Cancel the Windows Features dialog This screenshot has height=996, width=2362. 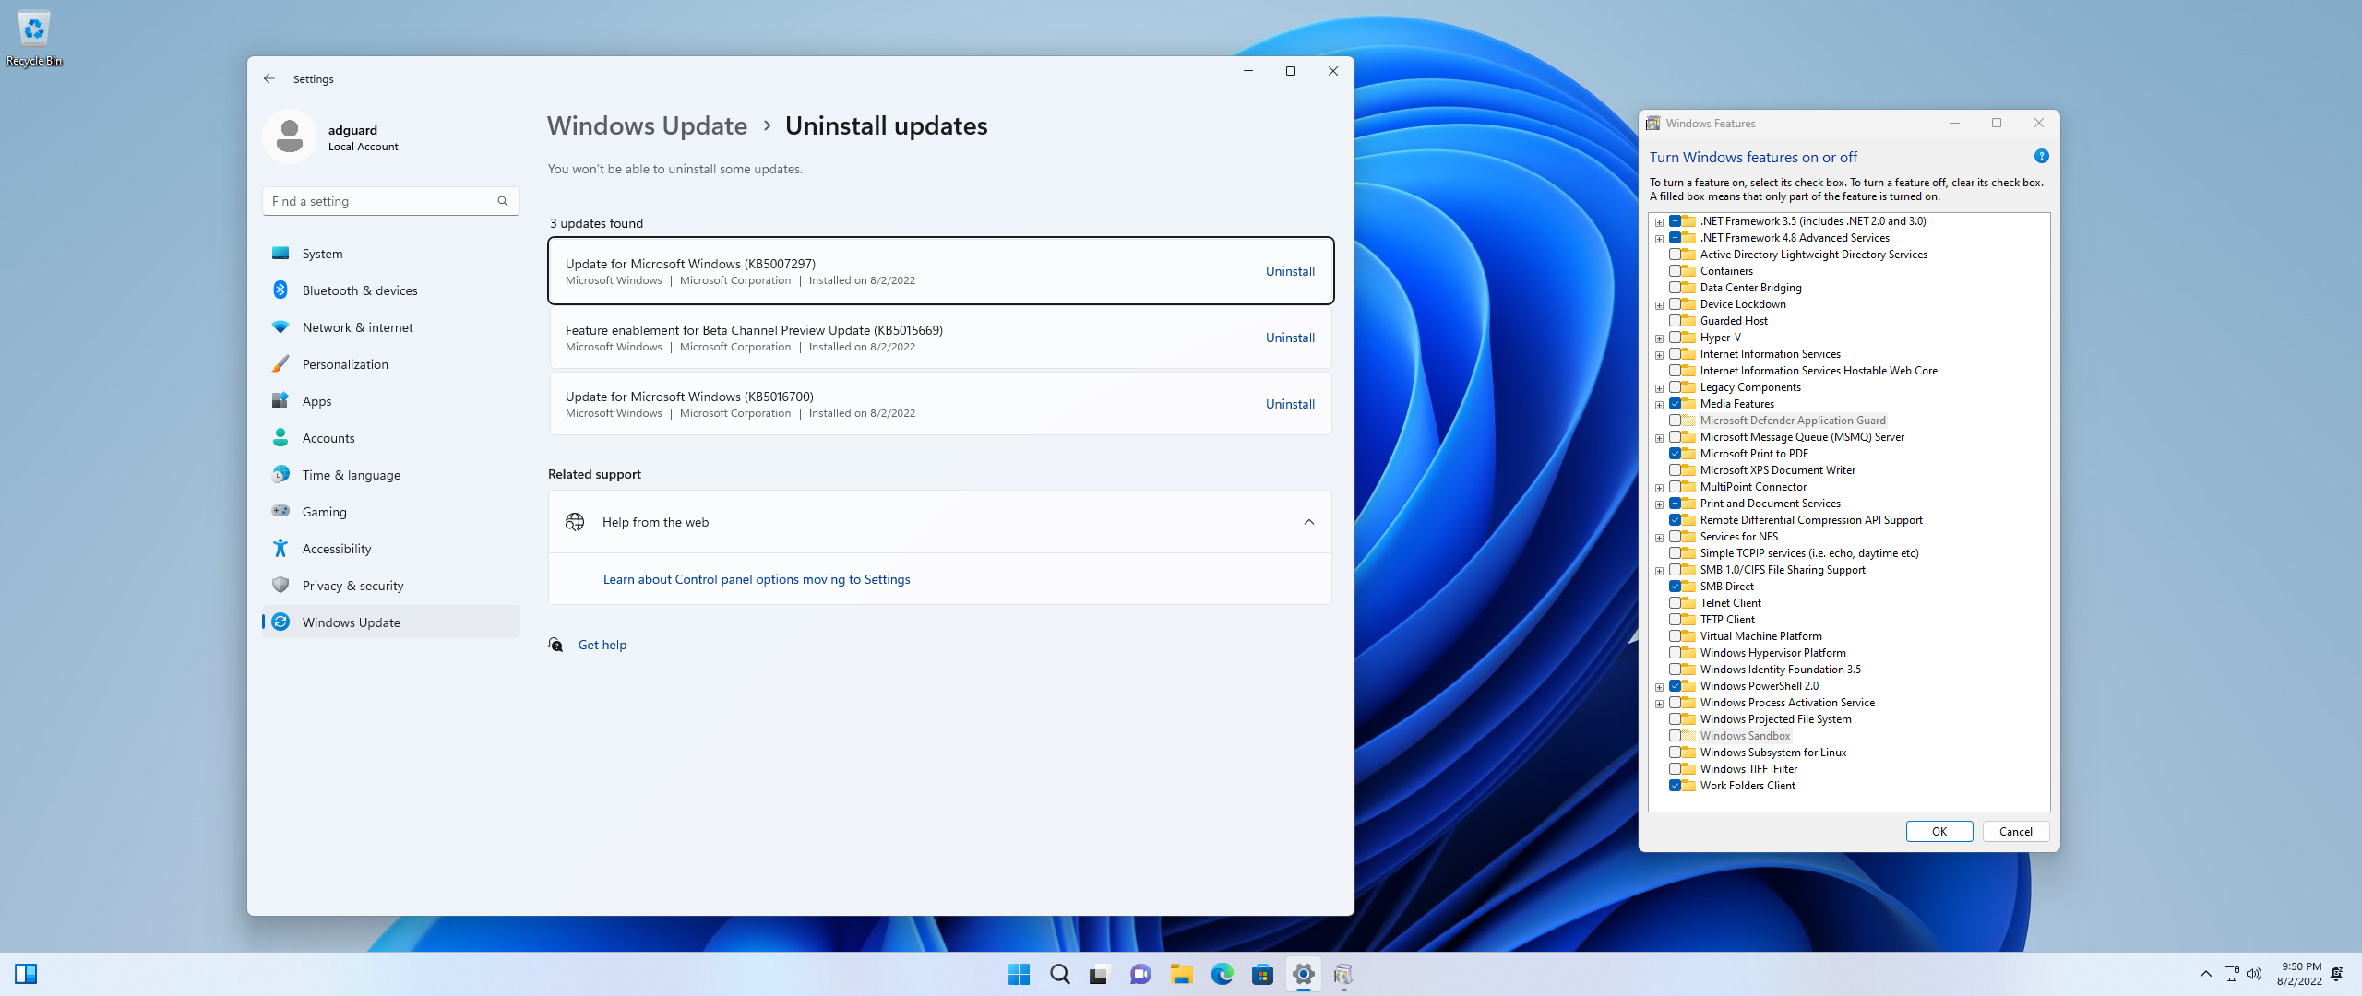pyautogui.click(x=2016, y=831)
